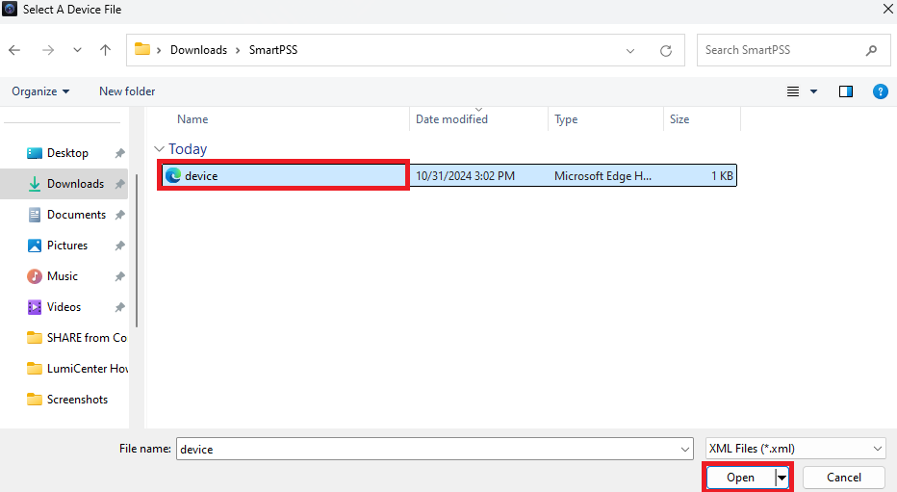The height and width of the screenshot is (492, 897).
Task: Open the view layout options icon
Action: tap(794, 91)
